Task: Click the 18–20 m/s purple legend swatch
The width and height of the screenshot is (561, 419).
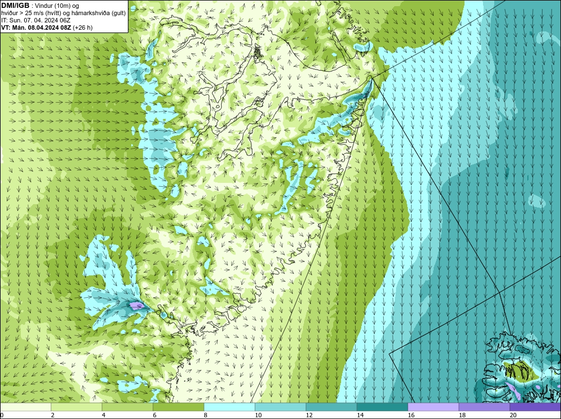Action: (x=484, y=407)
